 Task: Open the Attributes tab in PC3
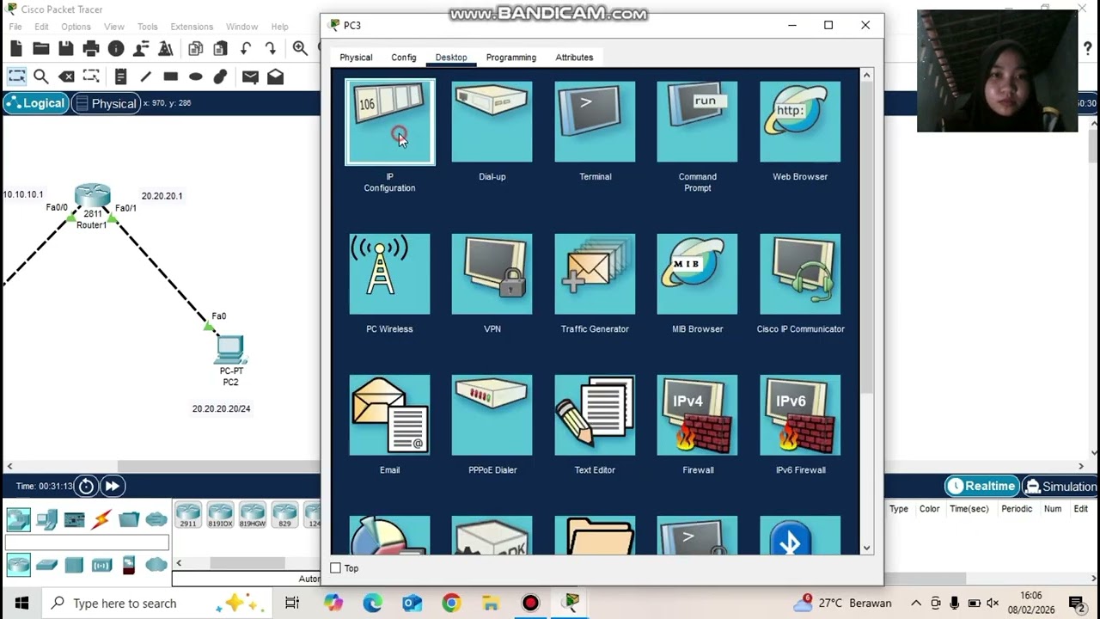pos(574,58)
